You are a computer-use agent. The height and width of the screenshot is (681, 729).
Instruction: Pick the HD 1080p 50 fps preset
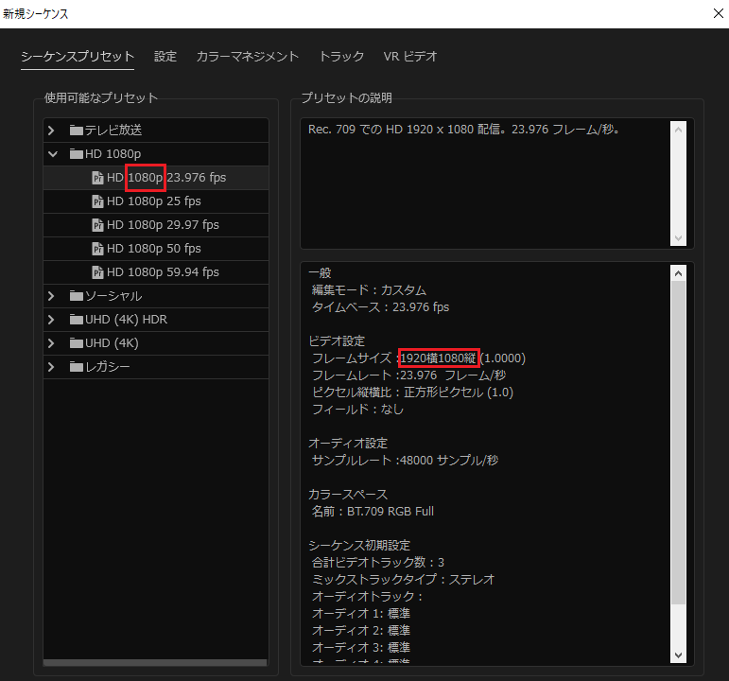156,249
